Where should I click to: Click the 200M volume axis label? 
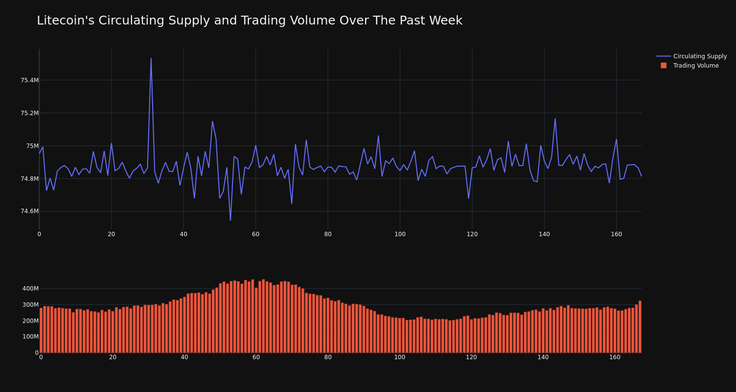(x=30, y=321)
